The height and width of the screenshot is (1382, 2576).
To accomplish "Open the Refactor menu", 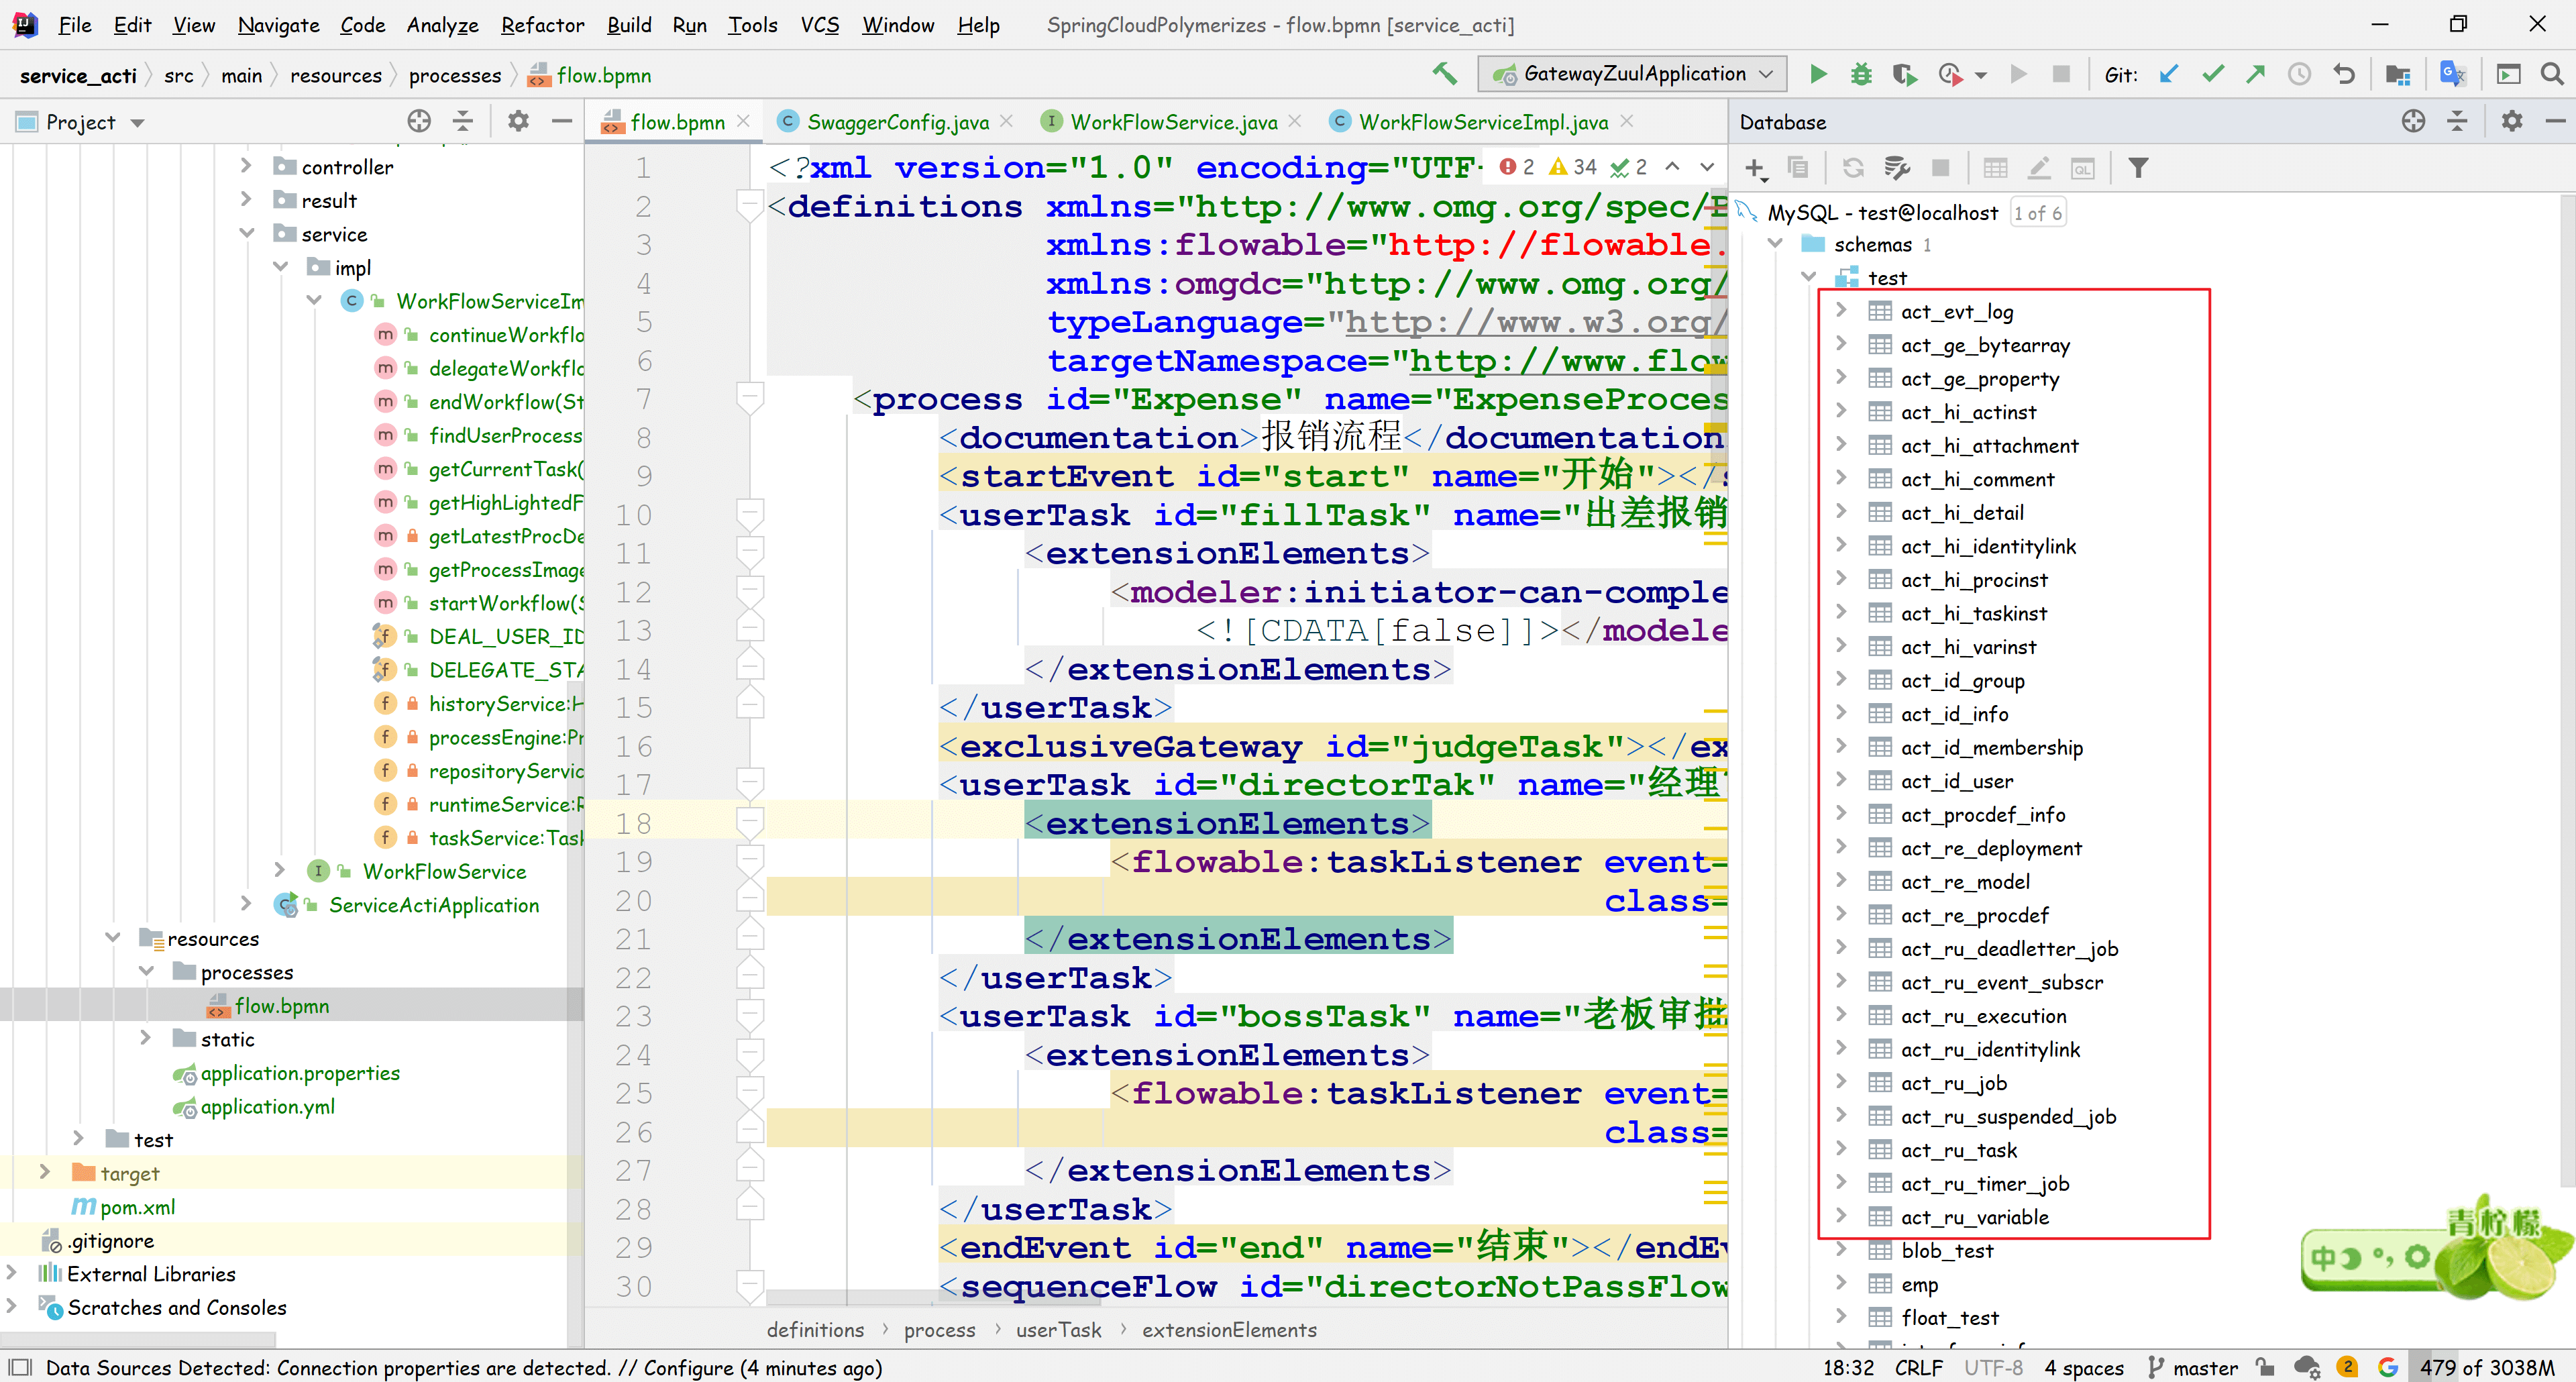I will (x=542, y=25).
